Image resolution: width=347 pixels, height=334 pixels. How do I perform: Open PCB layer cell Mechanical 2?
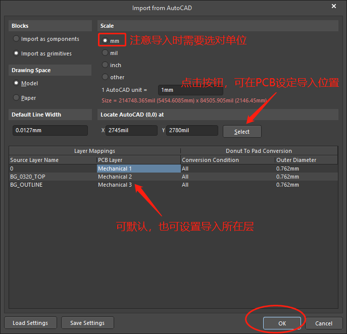tap(139, 177)
